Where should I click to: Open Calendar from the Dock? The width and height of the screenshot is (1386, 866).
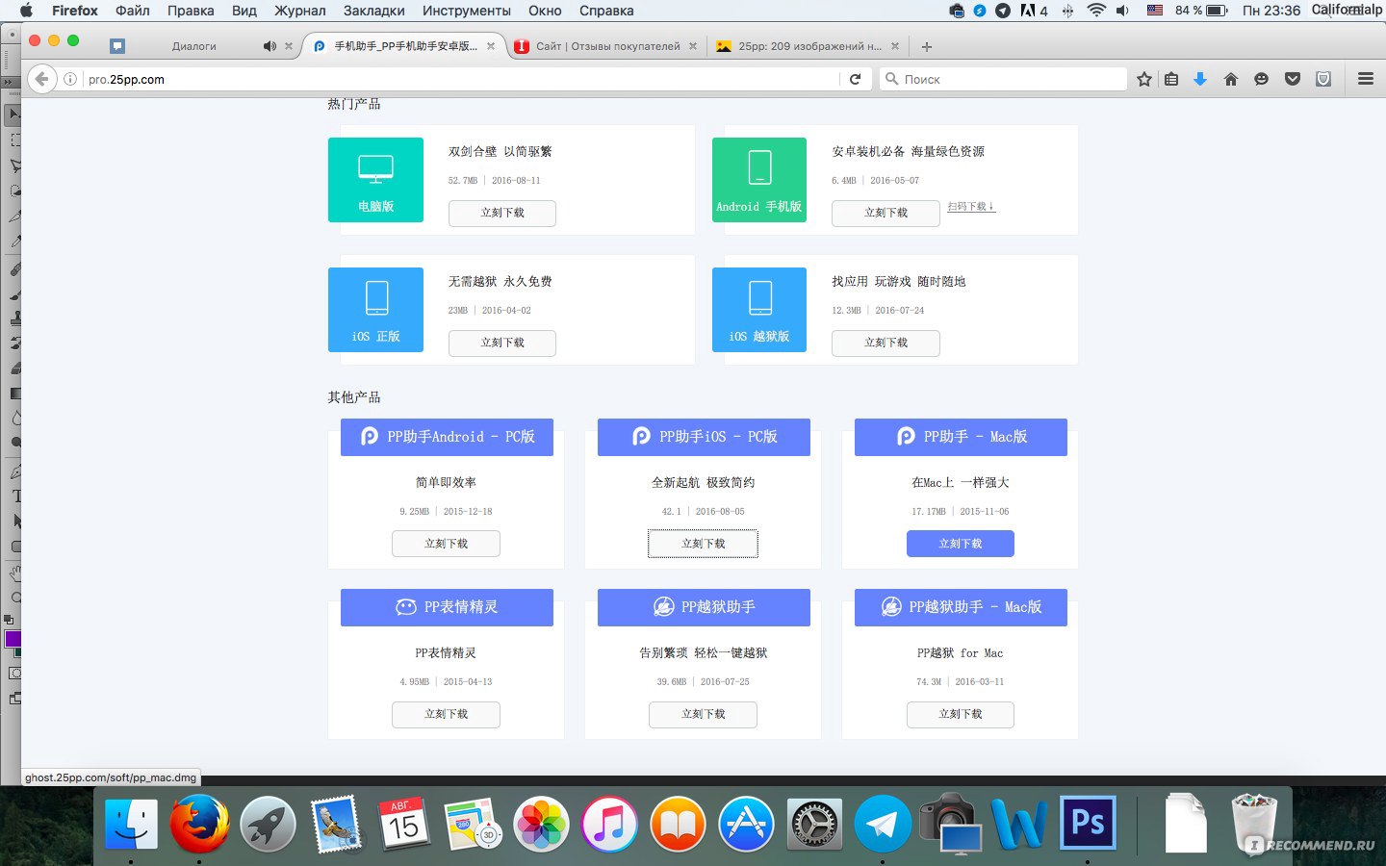404,825
